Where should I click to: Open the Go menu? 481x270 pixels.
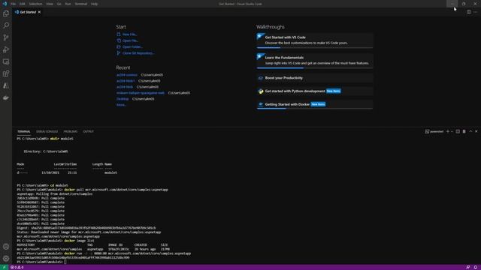[59, 4]
